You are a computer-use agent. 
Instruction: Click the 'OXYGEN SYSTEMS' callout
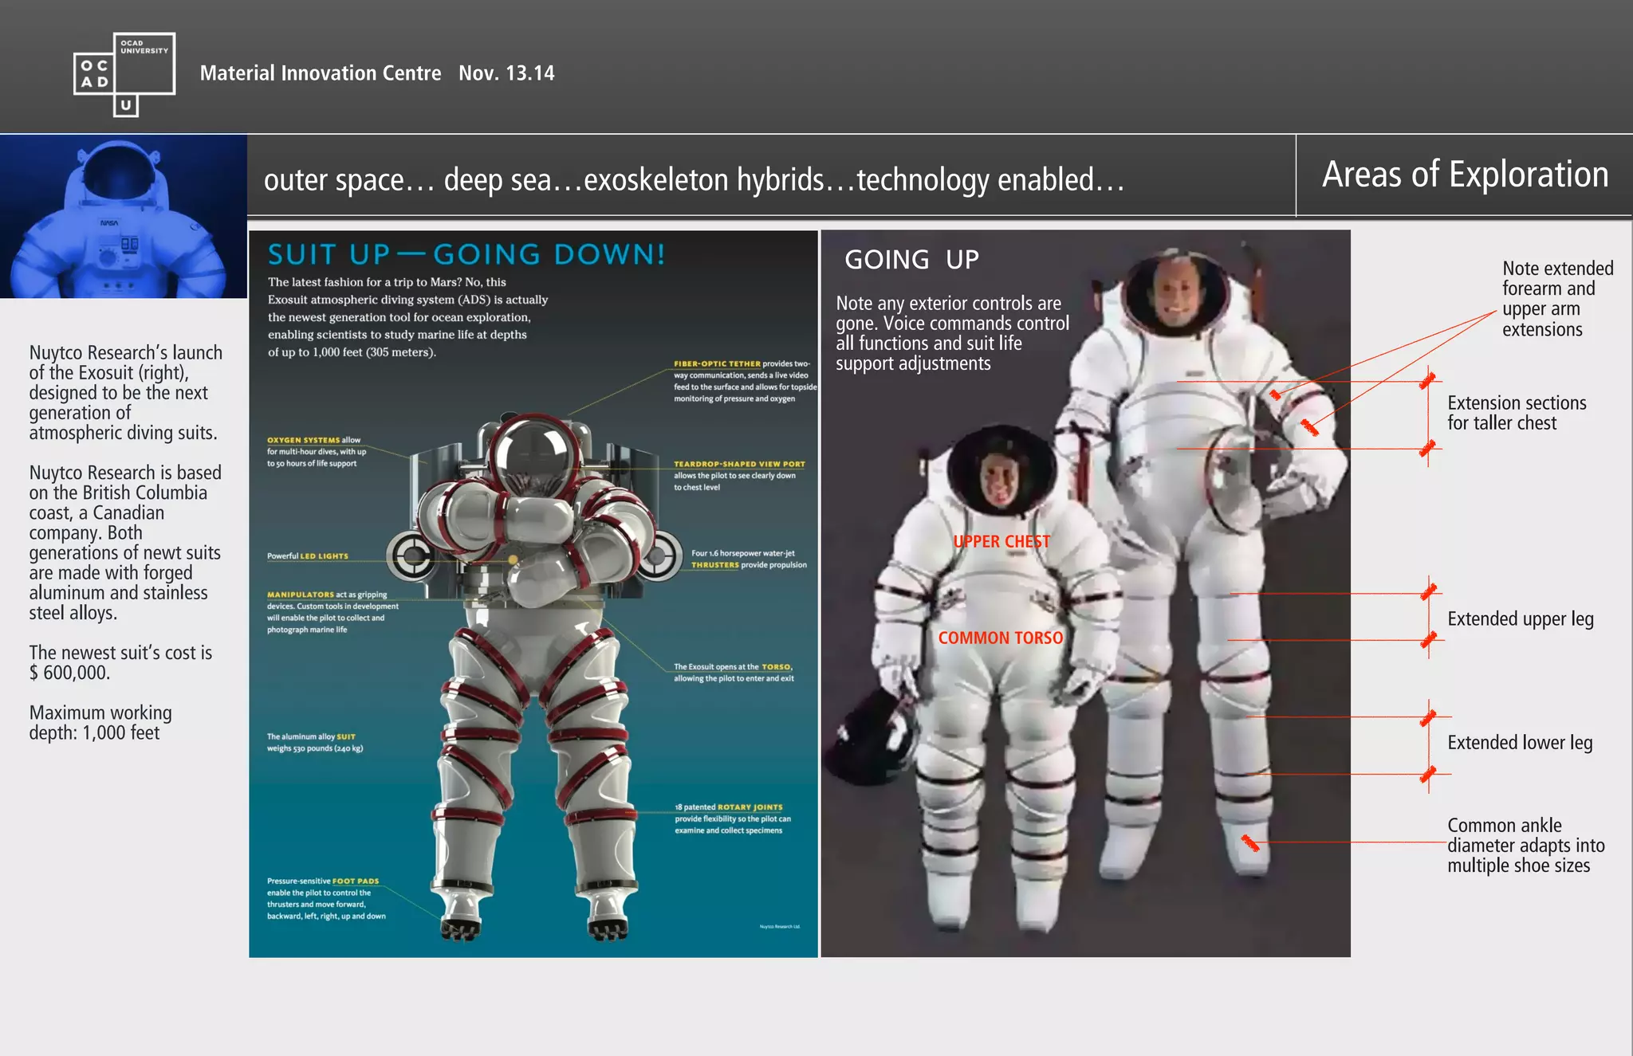[x=317, y=451]
